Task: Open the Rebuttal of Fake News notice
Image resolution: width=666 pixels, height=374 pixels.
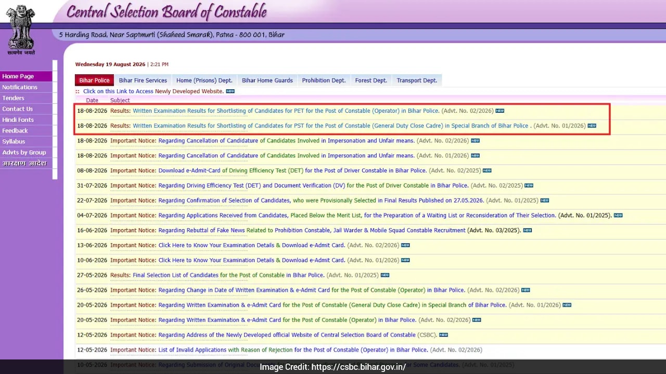Action: point(312,230)
